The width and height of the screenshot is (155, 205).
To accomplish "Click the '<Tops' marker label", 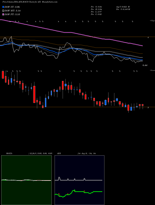I will click(x=152, y=21).
